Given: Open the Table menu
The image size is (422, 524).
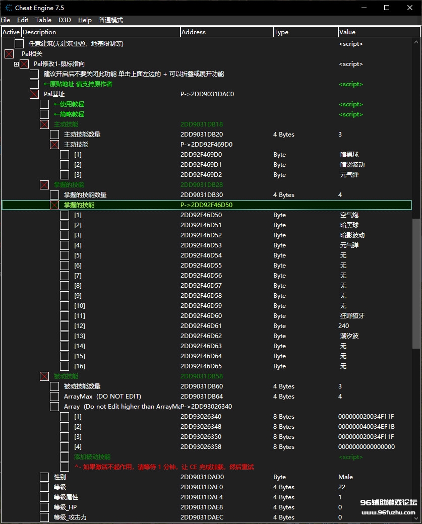Looking at the screenshot, I should click(x=43, y=20).
